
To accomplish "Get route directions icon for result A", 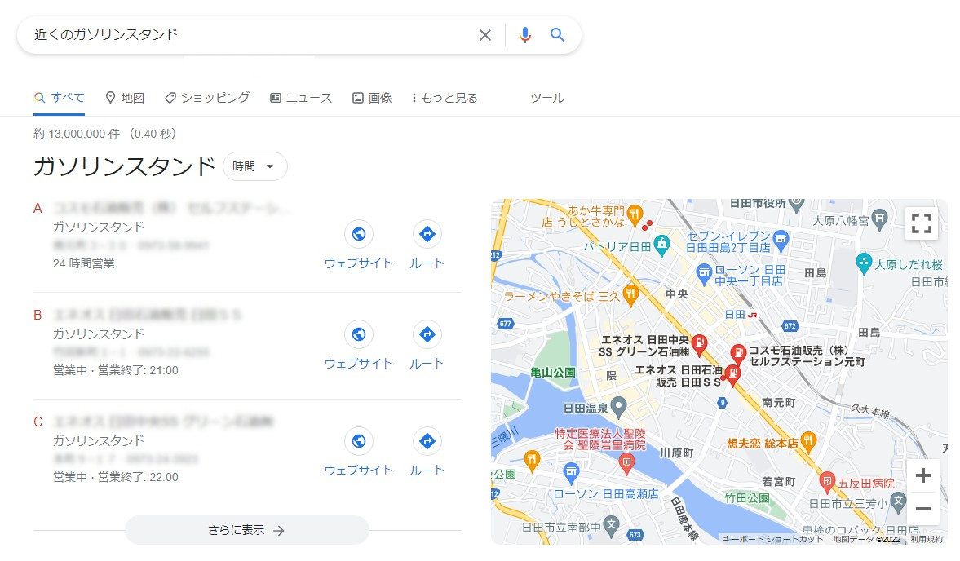I will 427,234.
